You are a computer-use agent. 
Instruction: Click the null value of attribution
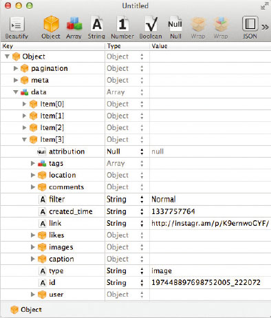pyautogui.click(x=158, y=151)
